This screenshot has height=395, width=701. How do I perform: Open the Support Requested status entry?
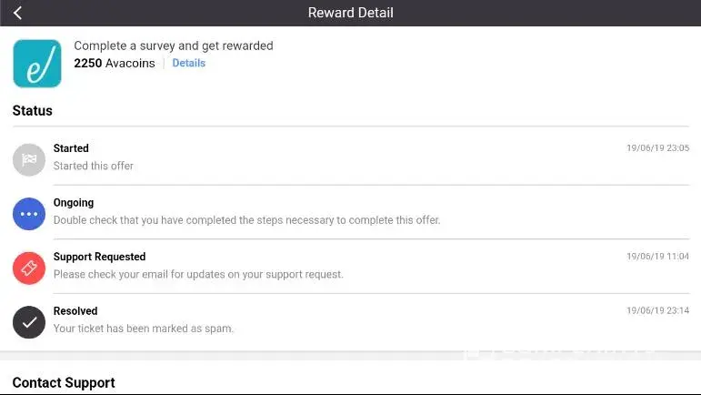[99, 257]
